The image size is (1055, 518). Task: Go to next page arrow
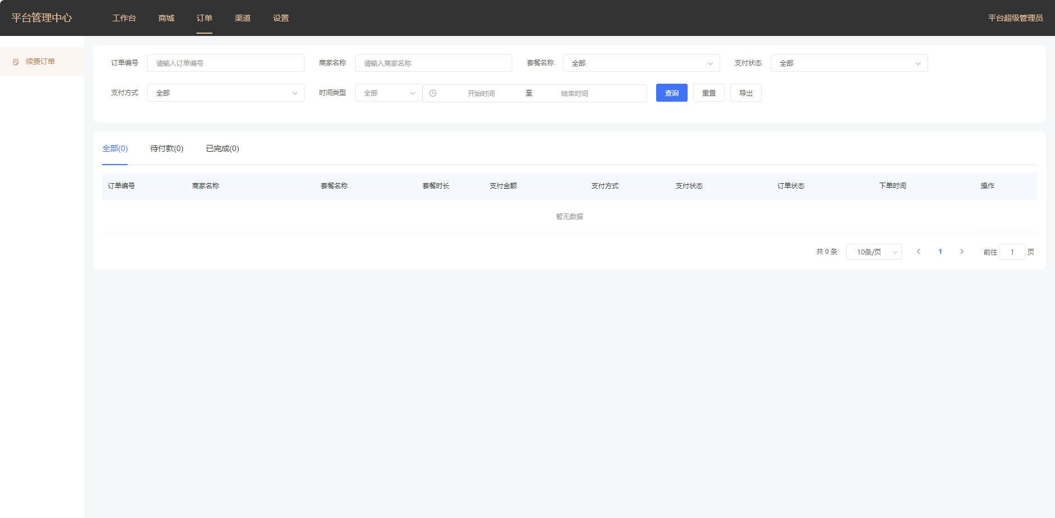click(962, 252)
